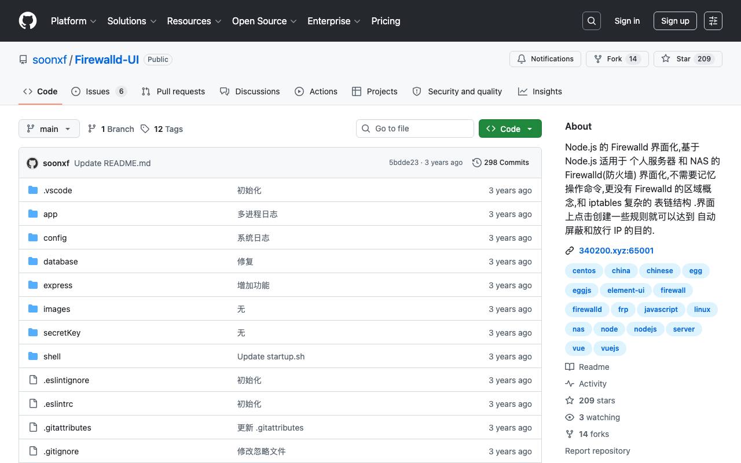This screenshot has height=463, width=741.
Task: Select the vuejs topic tag
Action: [610, 348]
